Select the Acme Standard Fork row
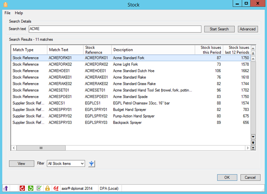The image size is (267, 194). (x=131, y=58)
